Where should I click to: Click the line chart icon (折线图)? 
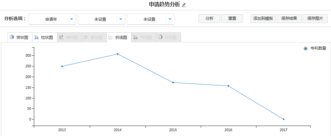click(x=111, y=37)
